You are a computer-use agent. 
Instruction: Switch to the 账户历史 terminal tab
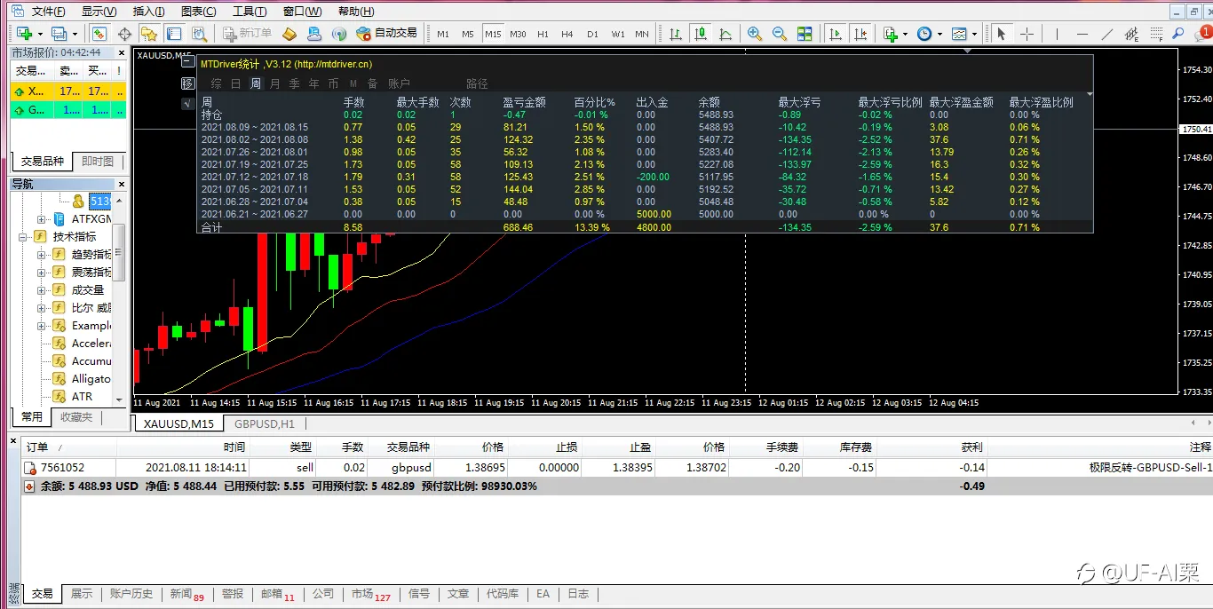coord(131,593)
